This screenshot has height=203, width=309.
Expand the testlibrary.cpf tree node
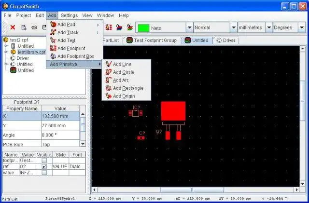6,52
